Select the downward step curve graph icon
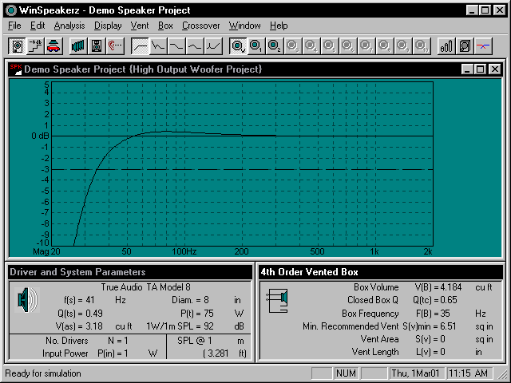The height and width of the screenshot is (383, 511). tap(176, 46)
